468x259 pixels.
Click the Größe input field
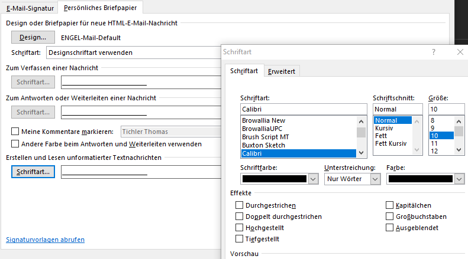point(446,109)
